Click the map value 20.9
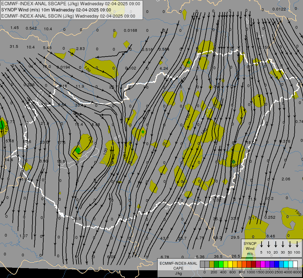303x278 pixels. (77, 219)
